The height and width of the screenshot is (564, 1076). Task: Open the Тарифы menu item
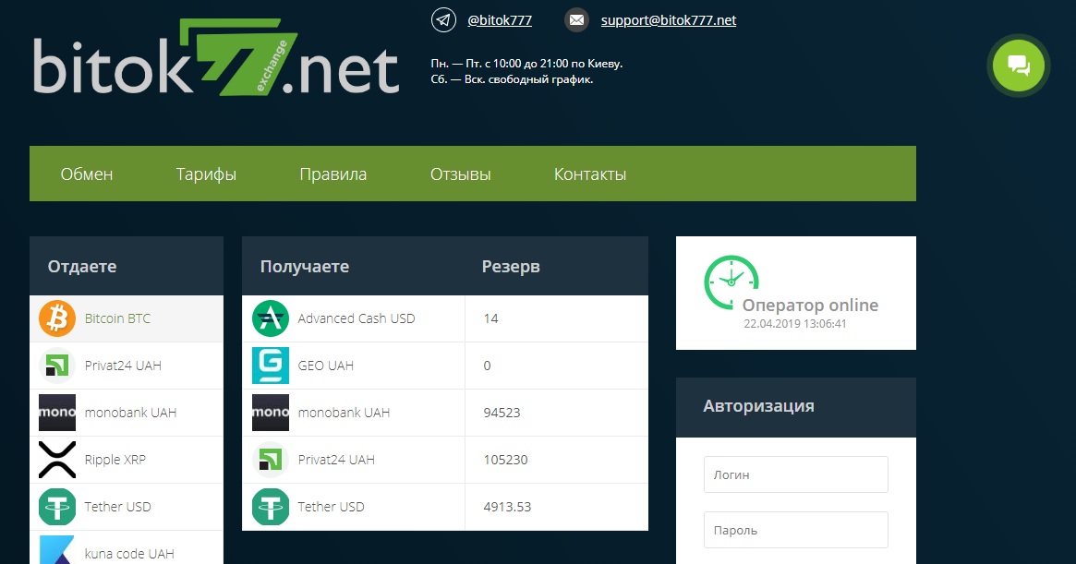coord(206,174)
